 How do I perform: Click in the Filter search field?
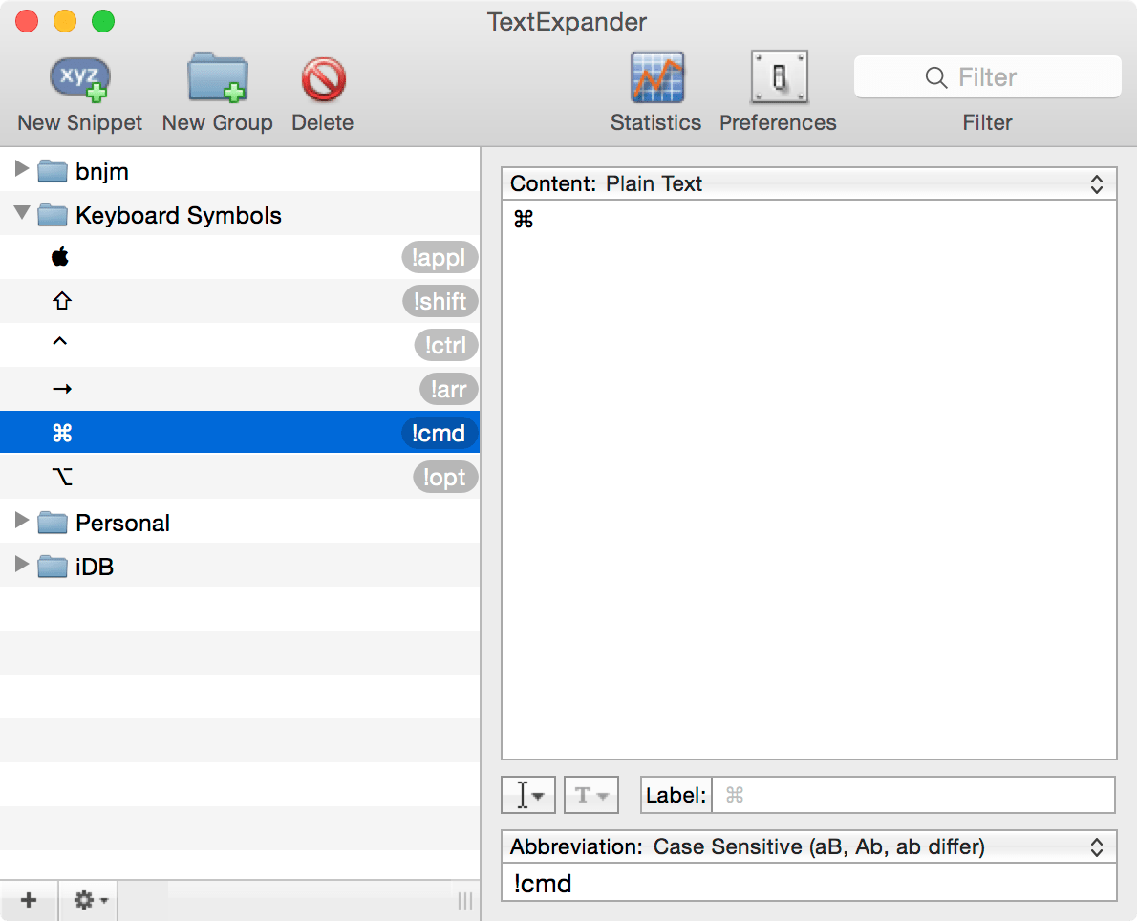[x=987, y=76]
